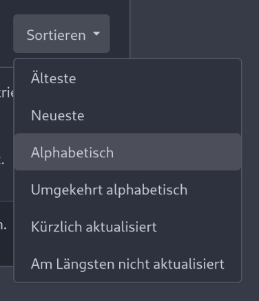
Task: Pick the highlighted Alphabetisch entry
Action: pyautogui.click(x=127, y=152)
